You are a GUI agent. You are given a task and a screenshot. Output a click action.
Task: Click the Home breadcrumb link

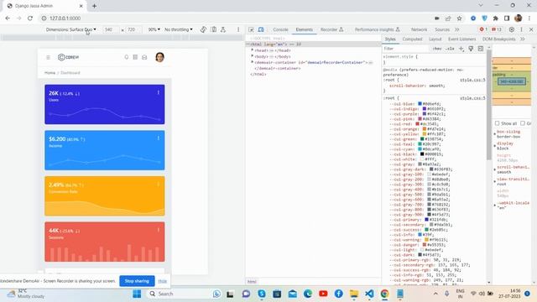click(50, 73)
